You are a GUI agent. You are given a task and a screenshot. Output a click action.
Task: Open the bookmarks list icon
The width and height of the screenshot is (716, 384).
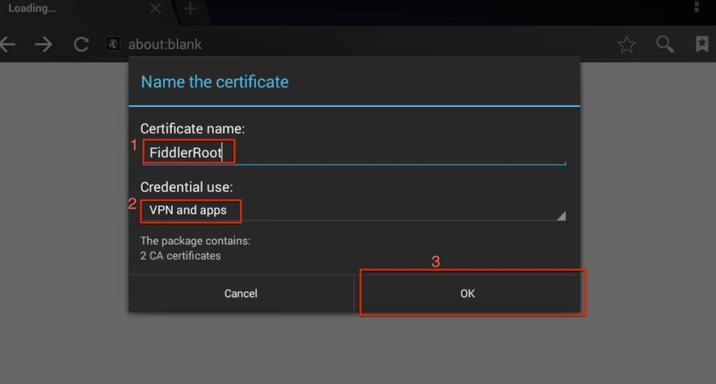(x=702, y=44)
